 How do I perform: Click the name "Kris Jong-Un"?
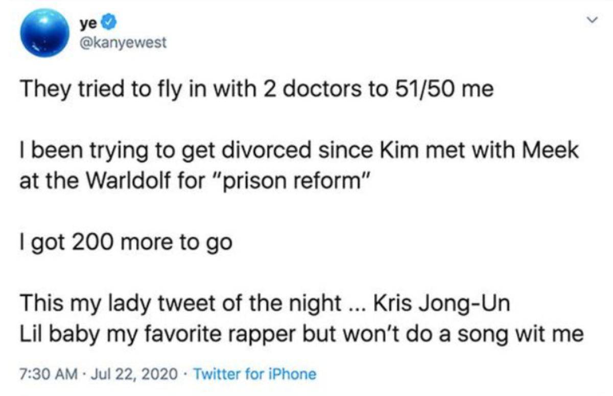point(441,304)
